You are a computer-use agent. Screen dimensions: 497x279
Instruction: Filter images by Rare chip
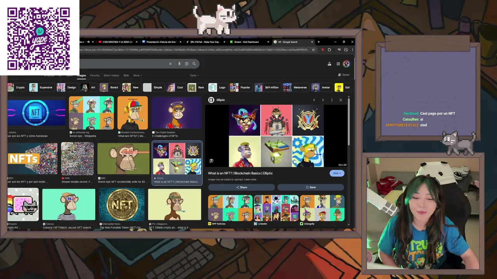click(x=196, y=88)
